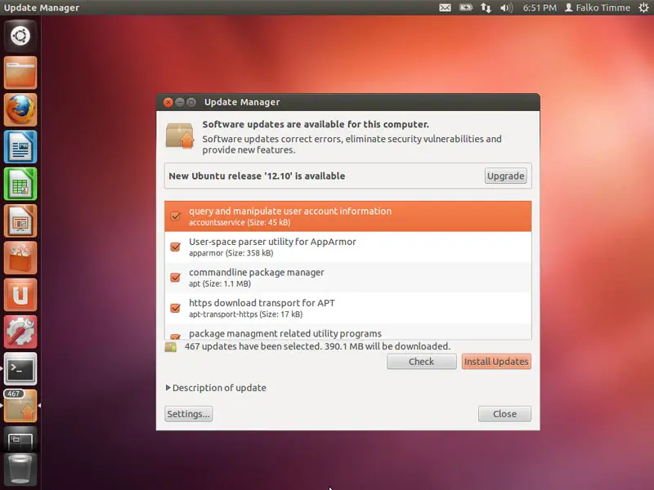Screen dimensions: 654x490
Task: Click the Install Updates button
Action: pos(496,362)
